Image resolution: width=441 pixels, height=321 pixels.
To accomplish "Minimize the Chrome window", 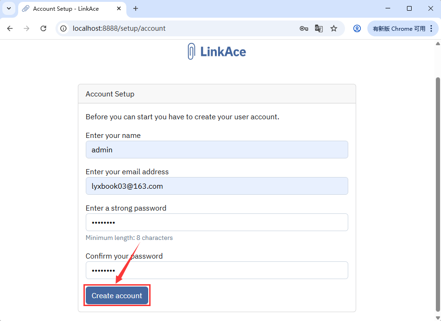I will (388, 8).
